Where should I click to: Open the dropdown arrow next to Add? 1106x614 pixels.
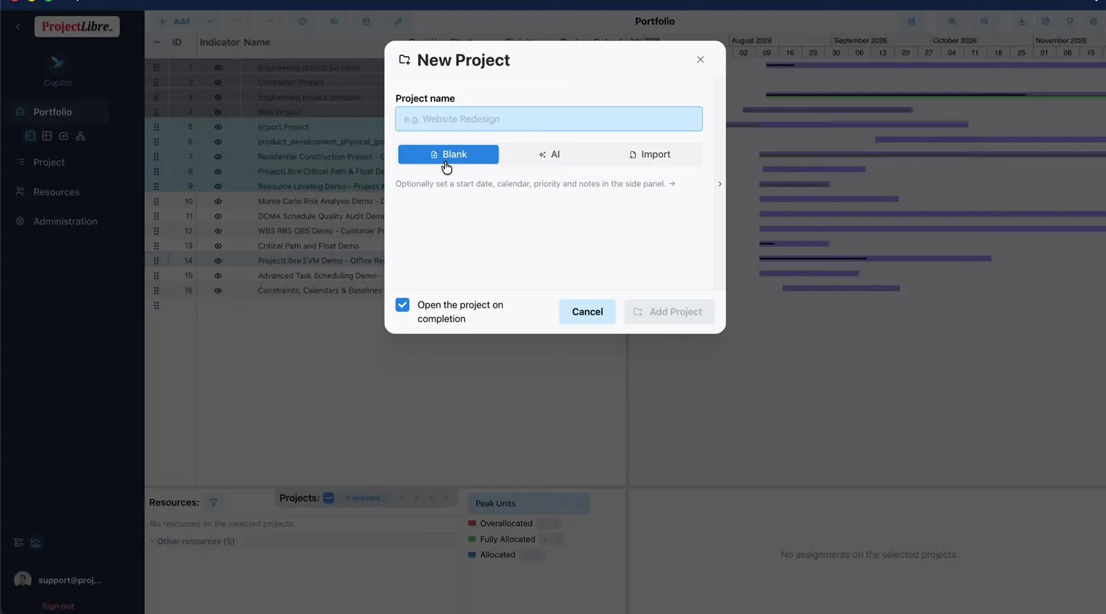[209, 21]
